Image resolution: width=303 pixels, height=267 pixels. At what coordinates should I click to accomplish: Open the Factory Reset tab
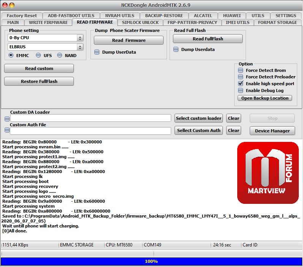point(22,16)
